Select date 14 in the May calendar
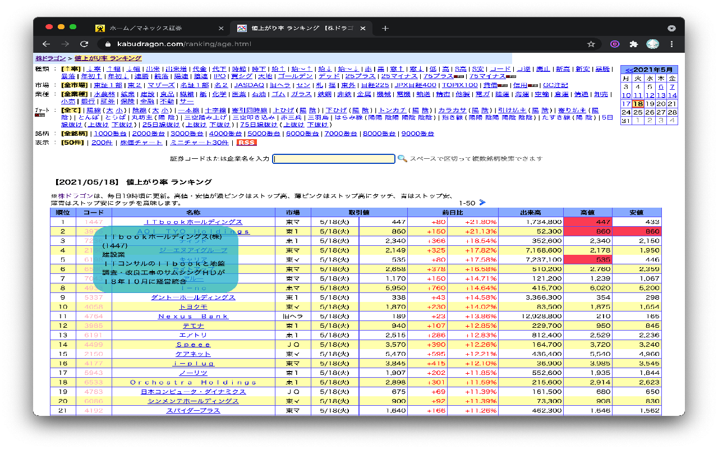This screenshot has width=718, height=449. point(672,95)
